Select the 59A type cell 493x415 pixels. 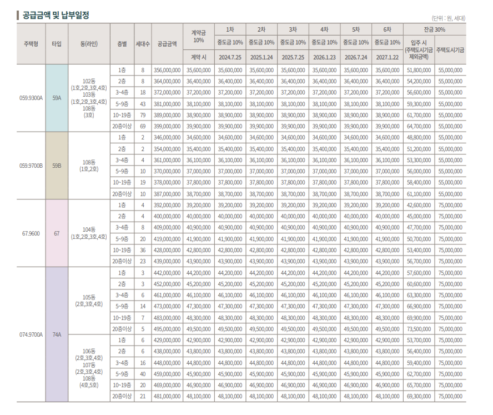[x=57, y=98]
